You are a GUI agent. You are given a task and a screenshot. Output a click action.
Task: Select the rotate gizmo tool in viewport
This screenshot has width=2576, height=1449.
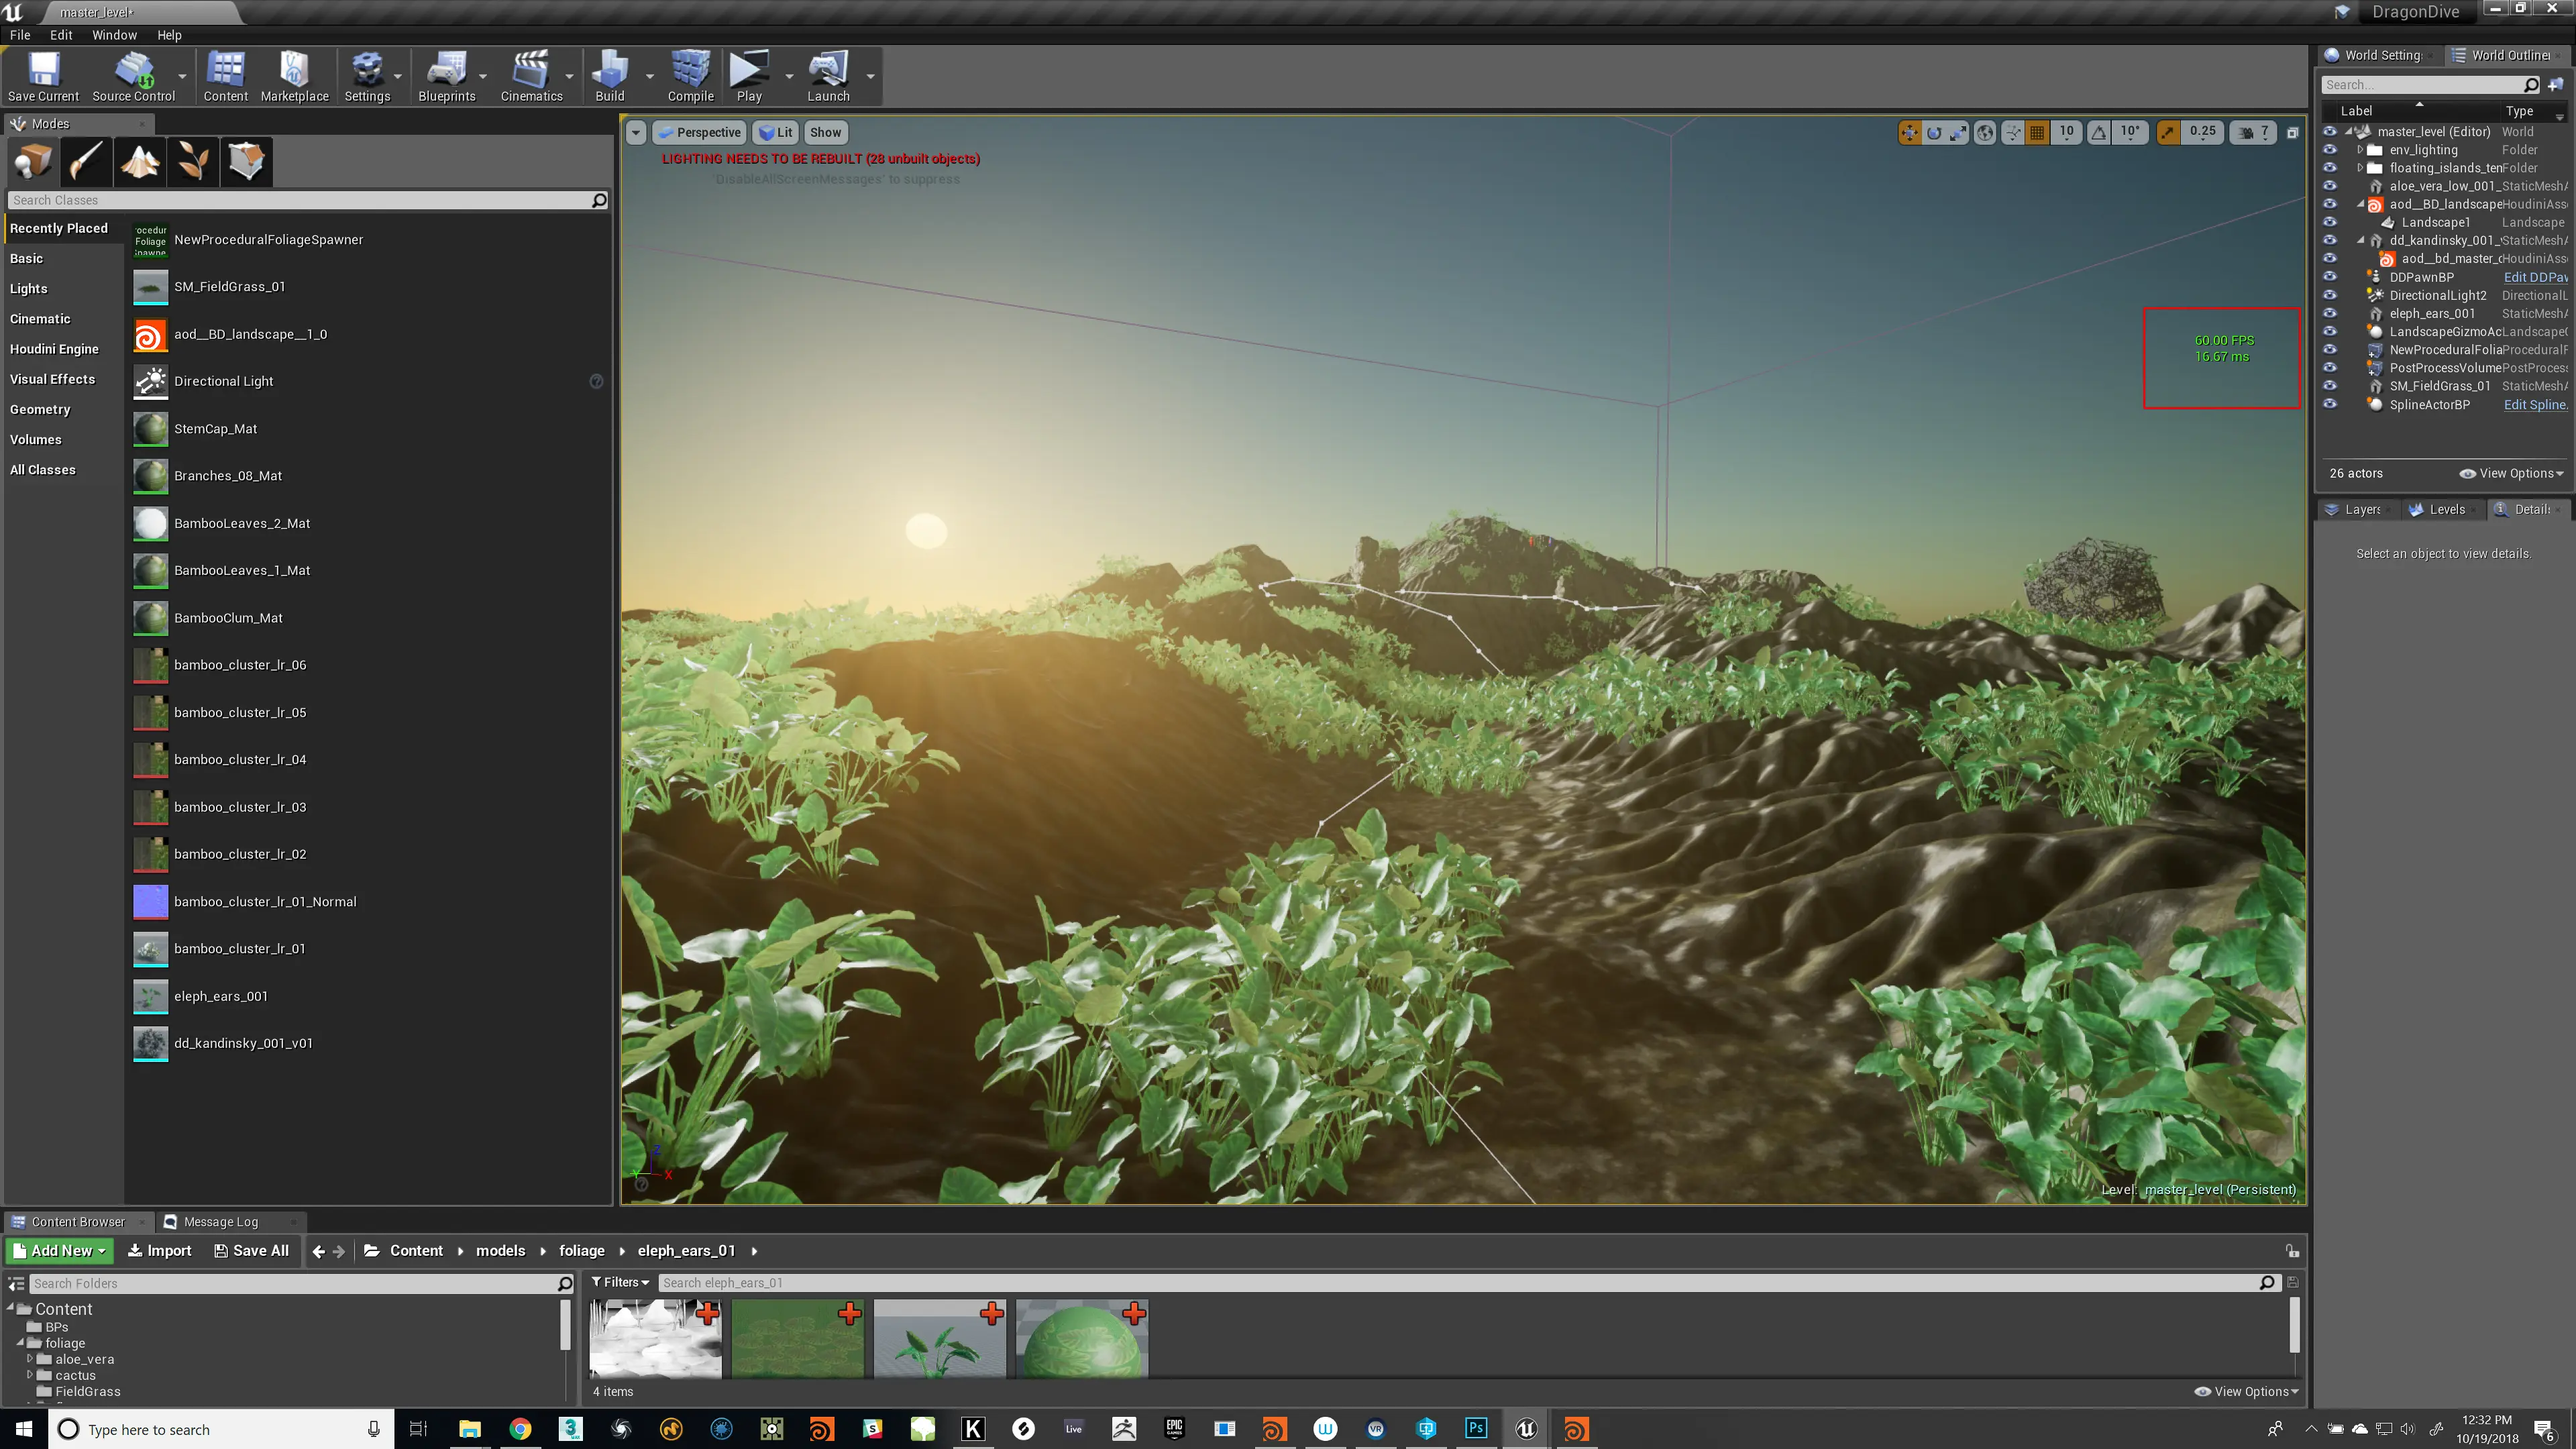pos(1934,132)
